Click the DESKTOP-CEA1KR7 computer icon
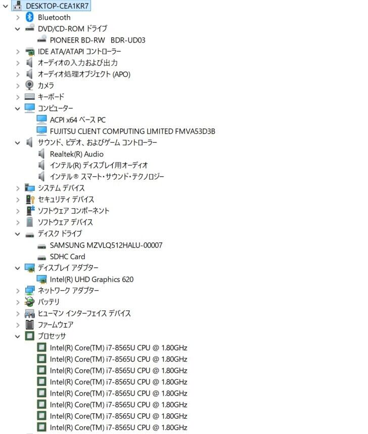This screenshot has height=434, width=368. pos(17,5)
